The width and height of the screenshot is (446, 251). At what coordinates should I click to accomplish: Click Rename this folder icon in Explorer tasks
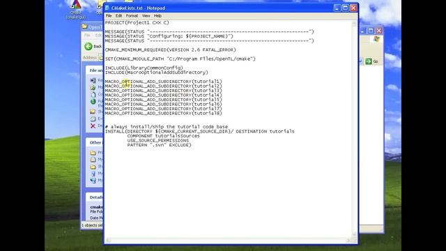click(x=93, y=81)
